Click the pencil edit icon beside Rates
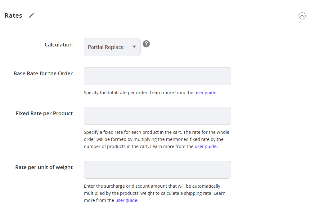 click(x=31, y=15)
